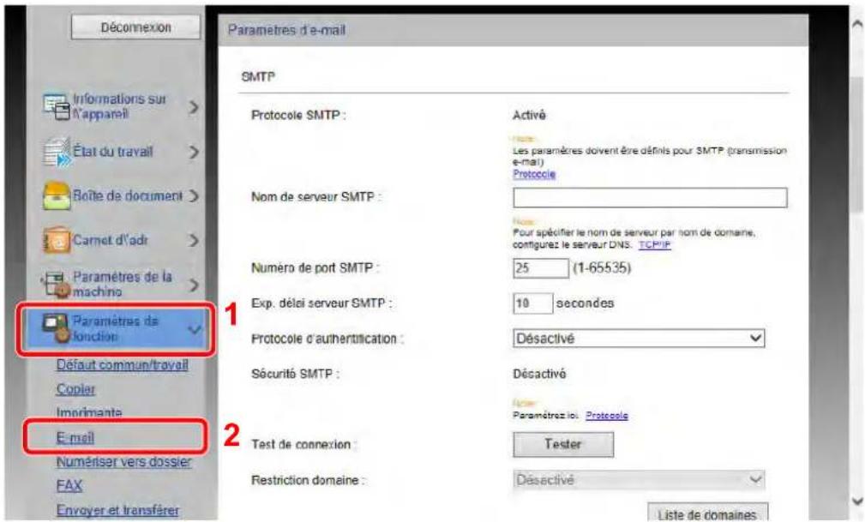Click the Test de connexion label
The image size is (865, 522).
pos(303,444)
